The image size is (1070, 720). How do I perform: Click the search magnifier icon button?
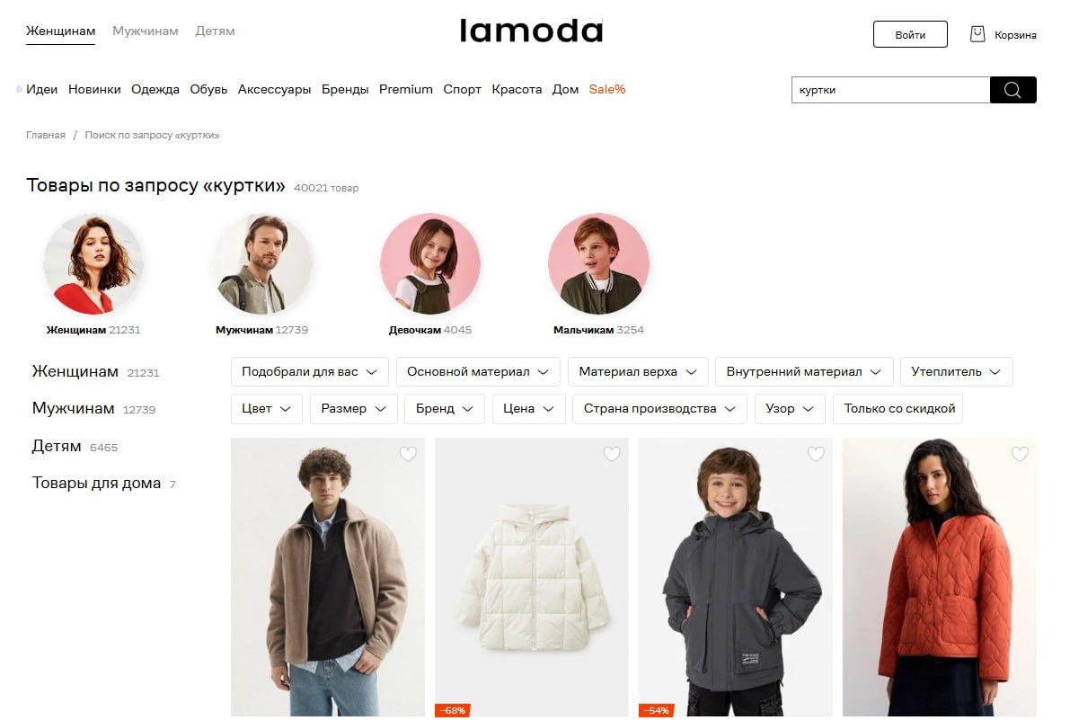(1013, 90)
